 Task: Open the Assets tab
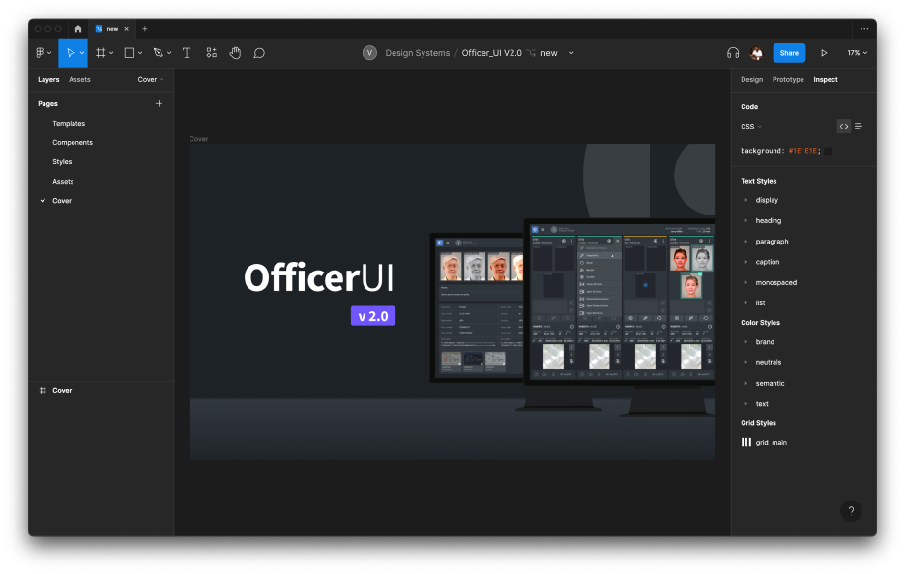[x=79, y=80]
